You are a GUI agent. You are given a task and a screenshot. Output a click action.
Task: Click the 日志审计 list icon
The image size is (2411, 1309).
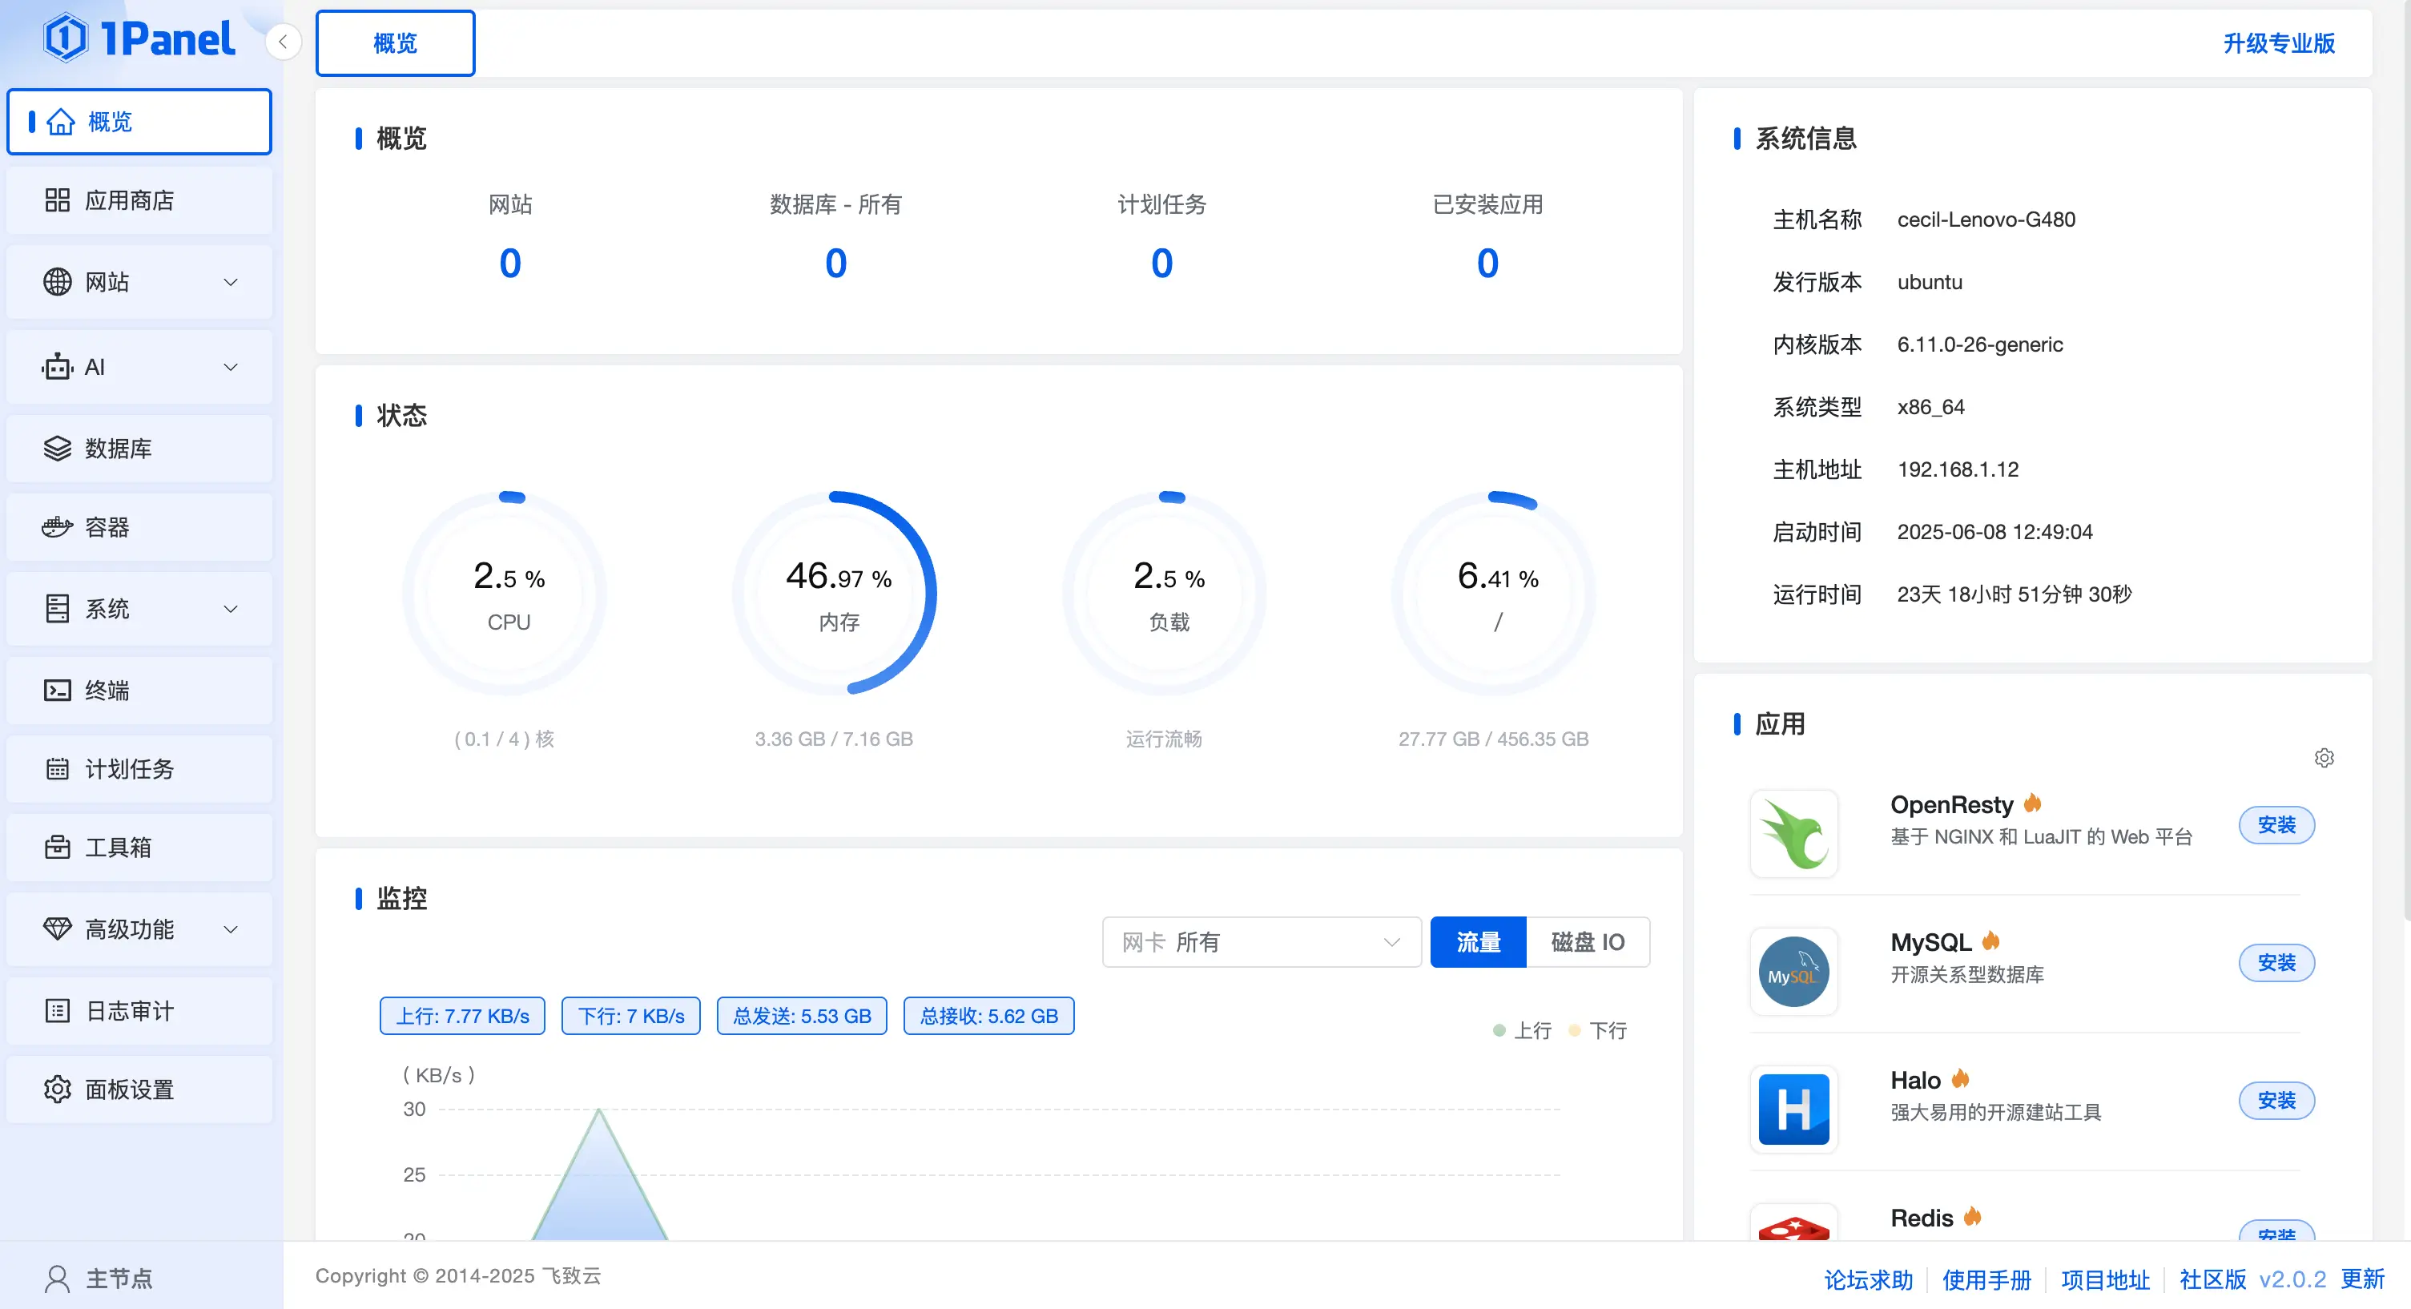coord(57,1011)
